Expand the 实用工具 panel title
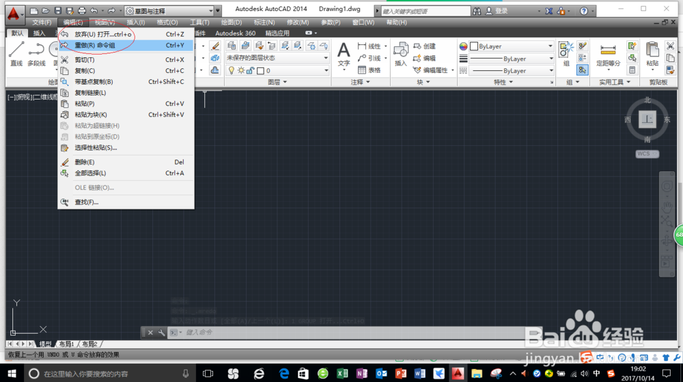This screenshot has width=683, height=382. click(x=615, y=83)
